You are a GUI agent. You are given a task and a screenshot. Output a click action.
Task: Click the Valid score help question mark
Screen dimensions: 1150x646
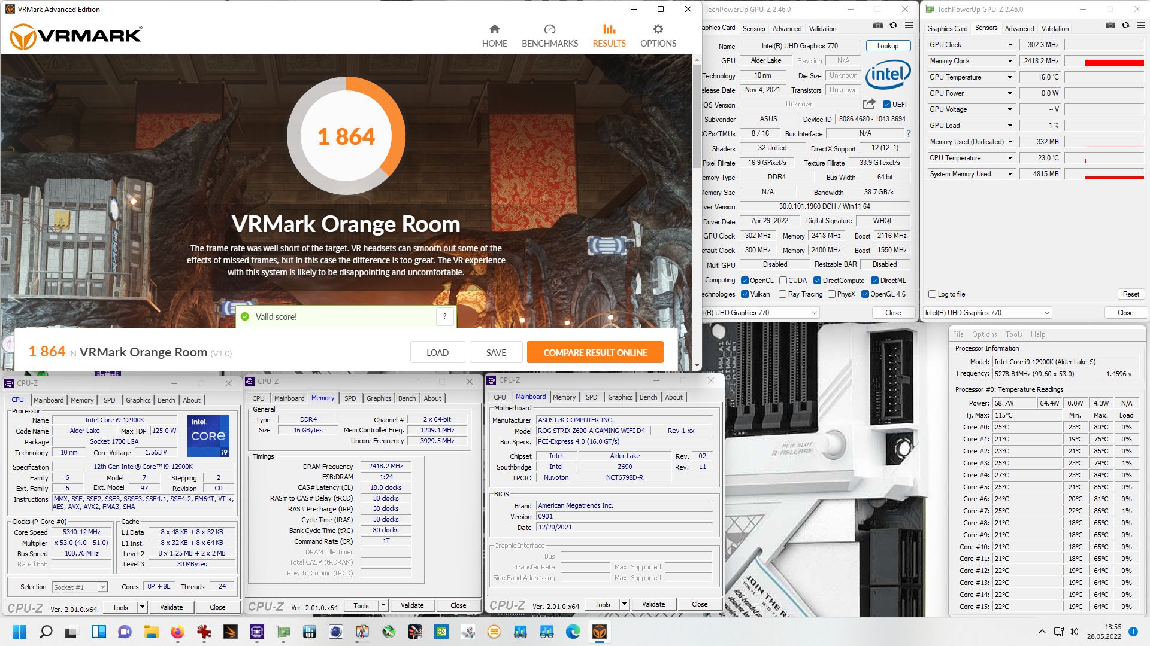coord(444,316)
